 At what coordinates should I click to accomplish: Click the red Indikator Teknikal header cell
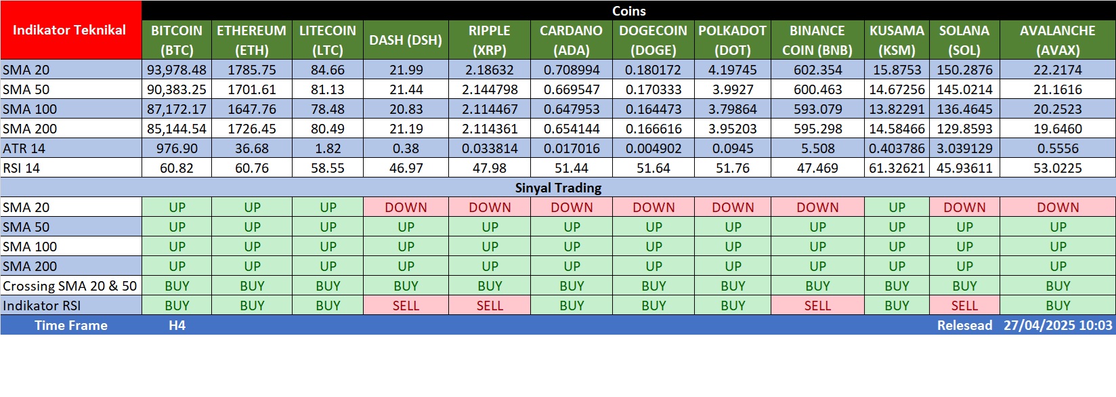(x=70, y=30)
